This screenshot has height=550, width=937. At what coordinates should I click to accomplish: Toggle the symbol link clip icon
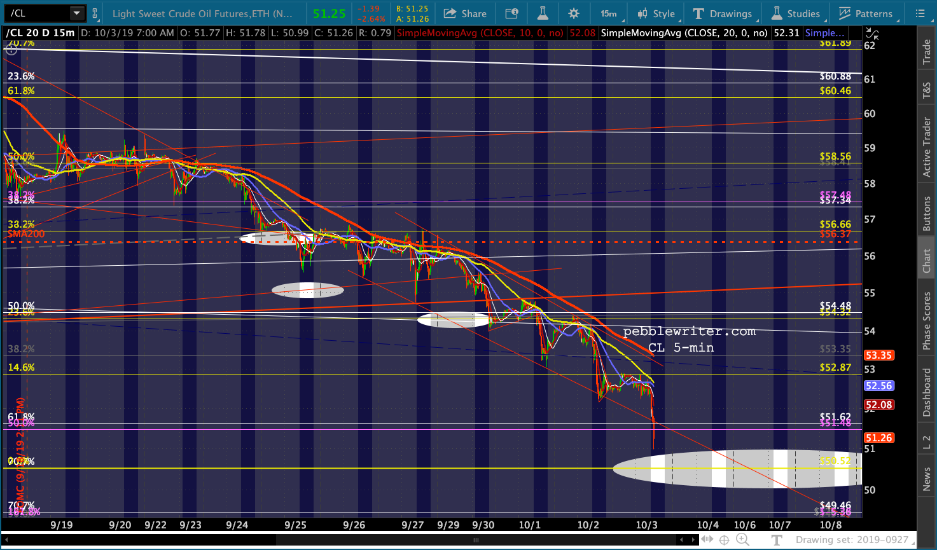coord(95,13)
